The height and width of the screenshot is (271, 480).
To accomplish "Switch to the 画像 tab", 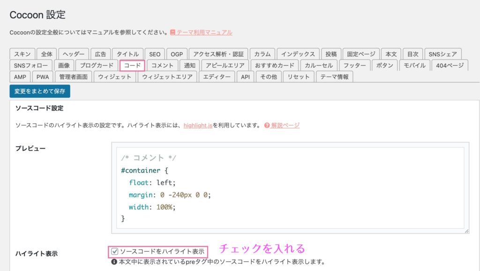I will (x=64, y=65).
